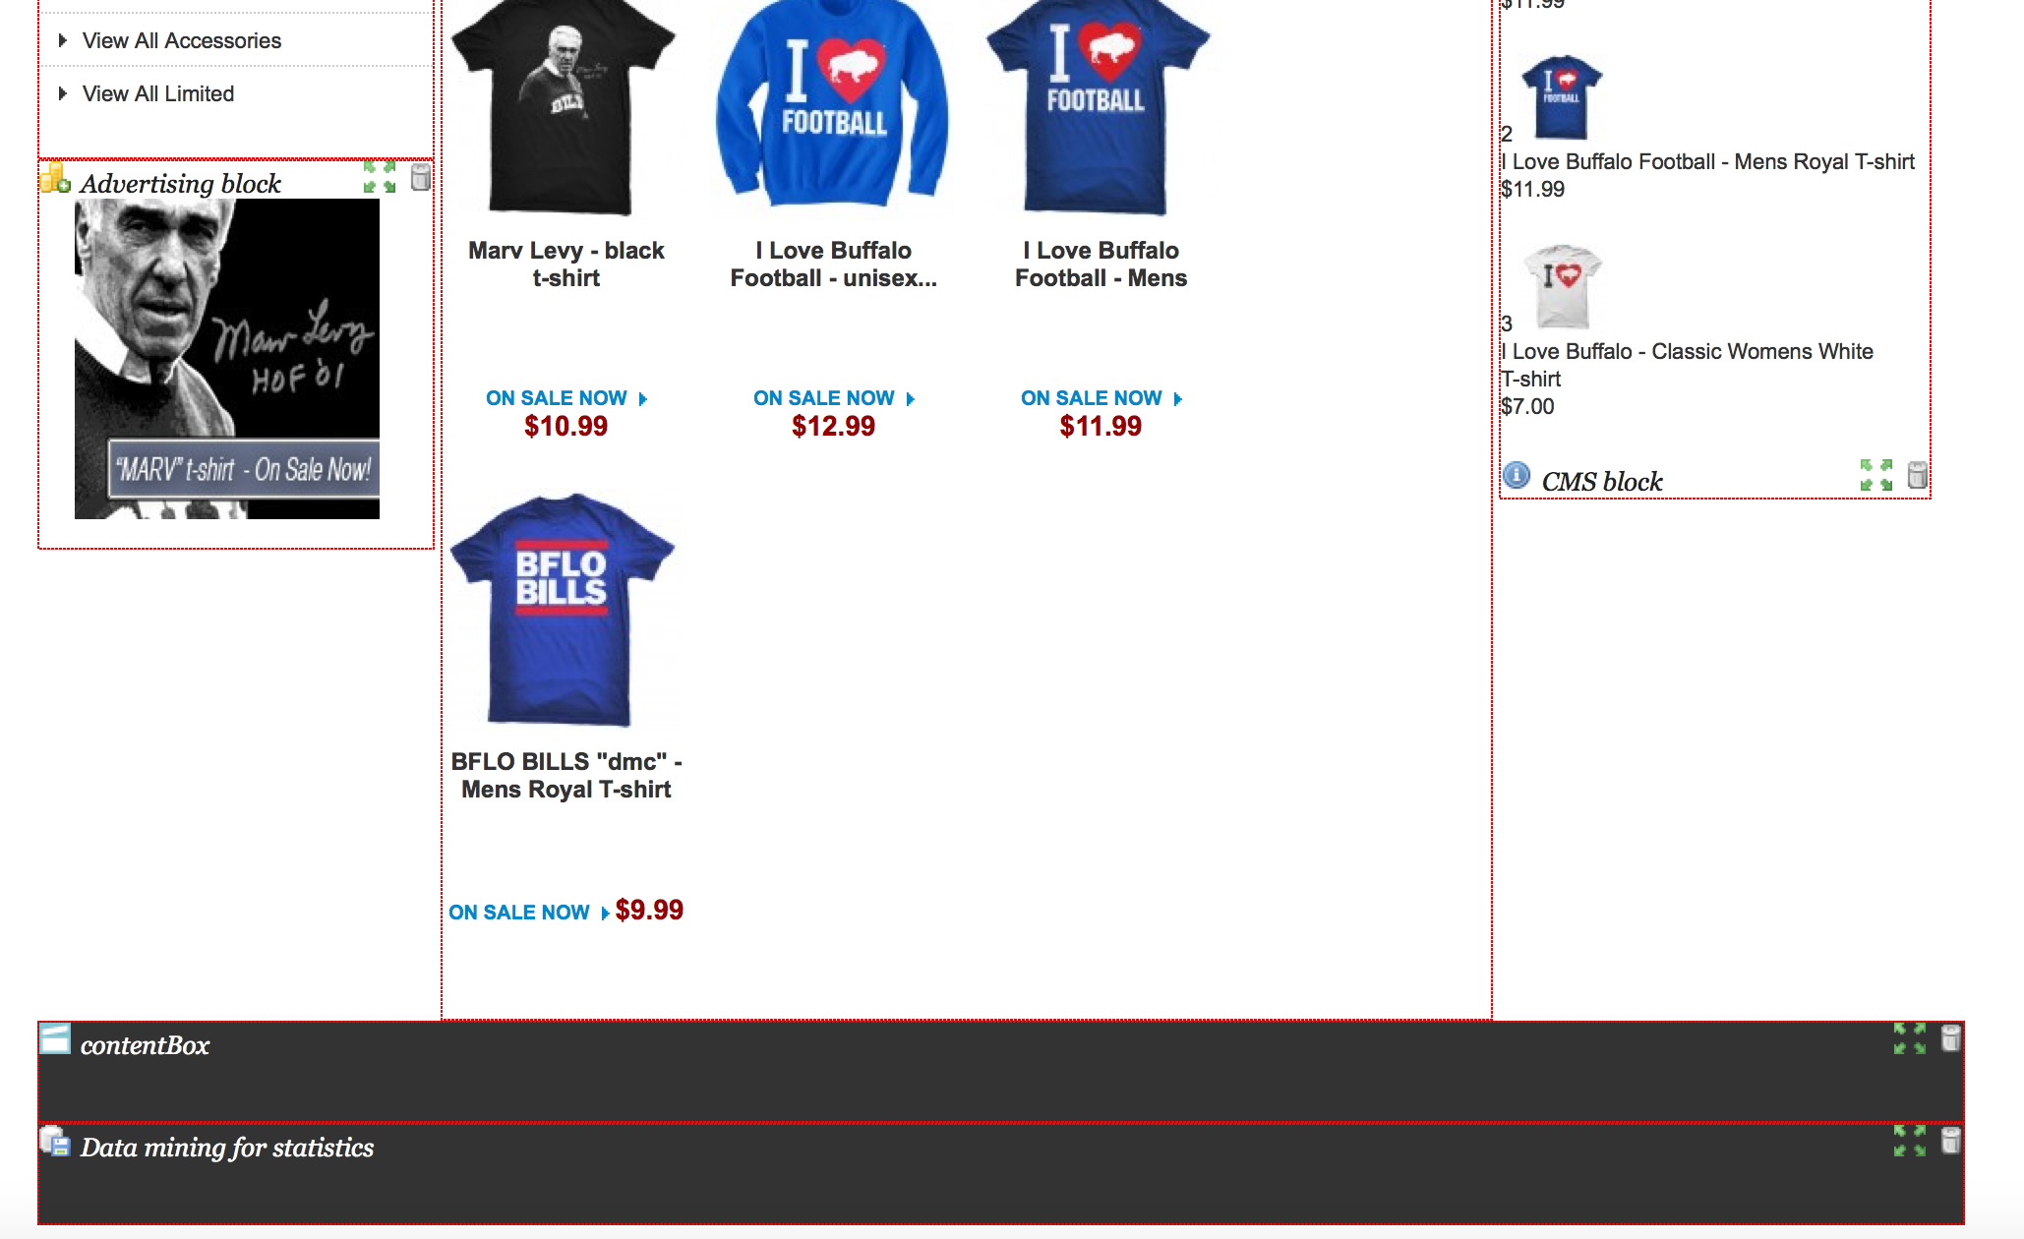2024x1239 pixels.
Task: Open ON SALE NOW link for $12.99 sweatshirt
Action: tap(834, 398)
